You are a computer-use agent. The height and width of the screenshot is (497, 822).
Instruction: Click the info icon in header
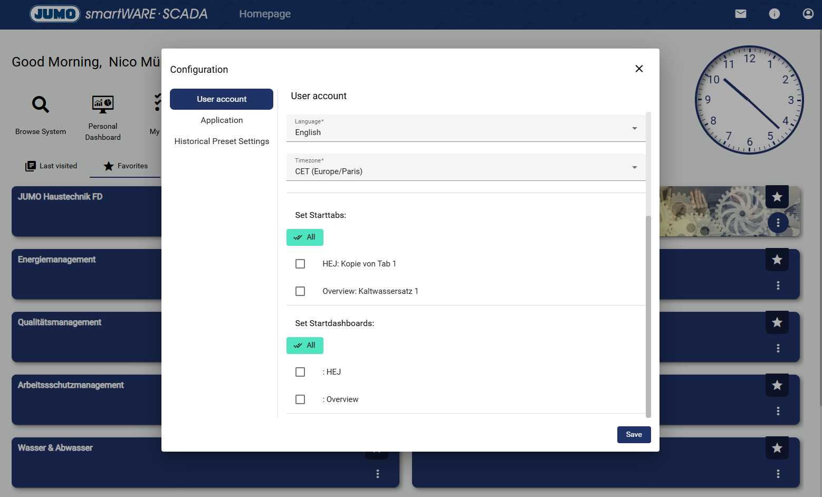pyautogui.click(x=774, y=14)
